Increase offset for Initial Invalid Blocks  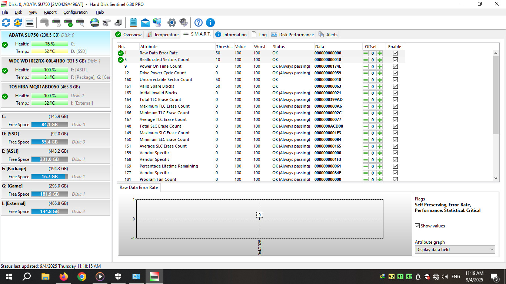coord(380,93)
